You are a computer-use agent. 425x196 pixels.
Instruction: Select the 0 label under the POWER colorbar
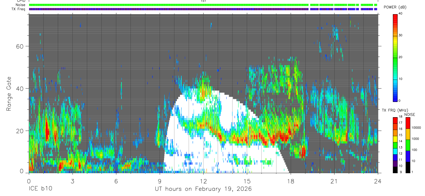(x=400, y=101)
